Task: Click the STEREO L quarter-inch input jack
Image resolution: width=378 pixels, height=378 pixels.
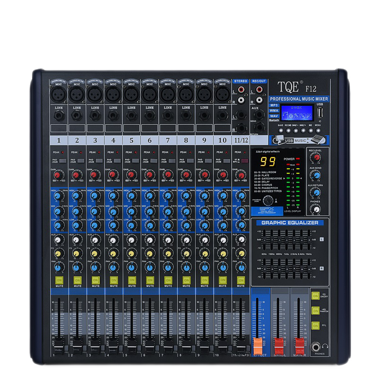Action: coord(241,115)
